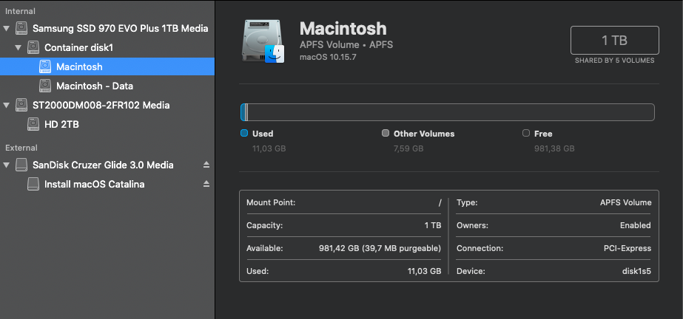Collapse the SanDisk Cruzer Glide disclosure triangle
Screen dimensions: 683x319
tap(6, 165)
